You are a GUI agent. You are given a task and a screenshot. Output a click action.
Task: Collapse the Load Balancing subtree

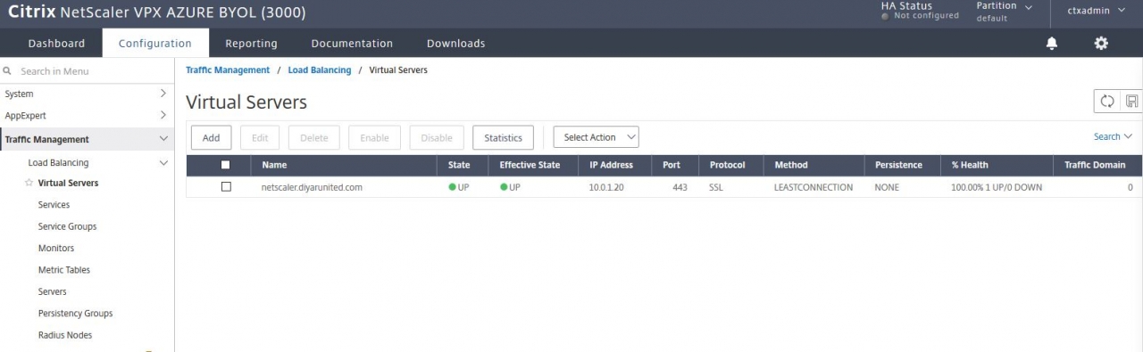click(x=163, y=163)
